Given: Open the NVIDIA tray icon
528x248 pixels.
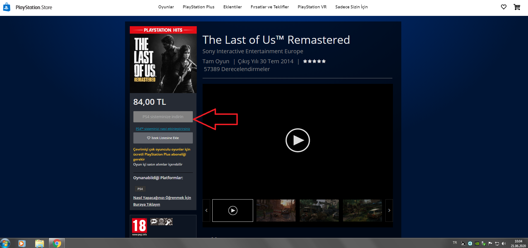Looking at the screenshot, I should click(x=477, y=244).
